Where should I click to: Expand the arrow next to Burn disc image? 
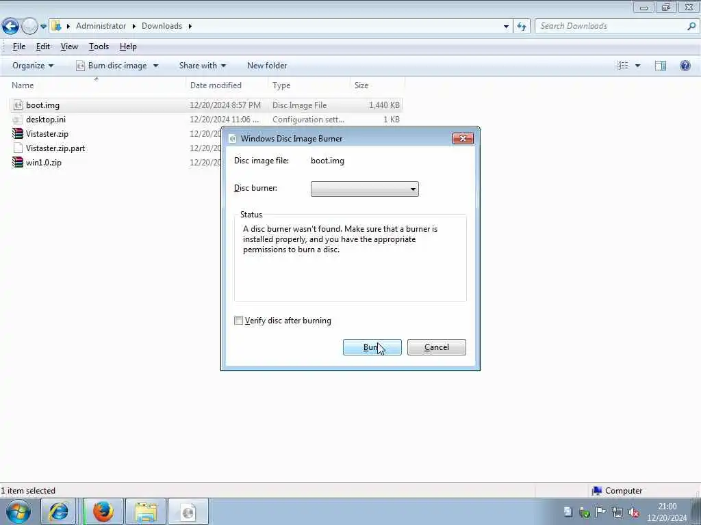155,66
